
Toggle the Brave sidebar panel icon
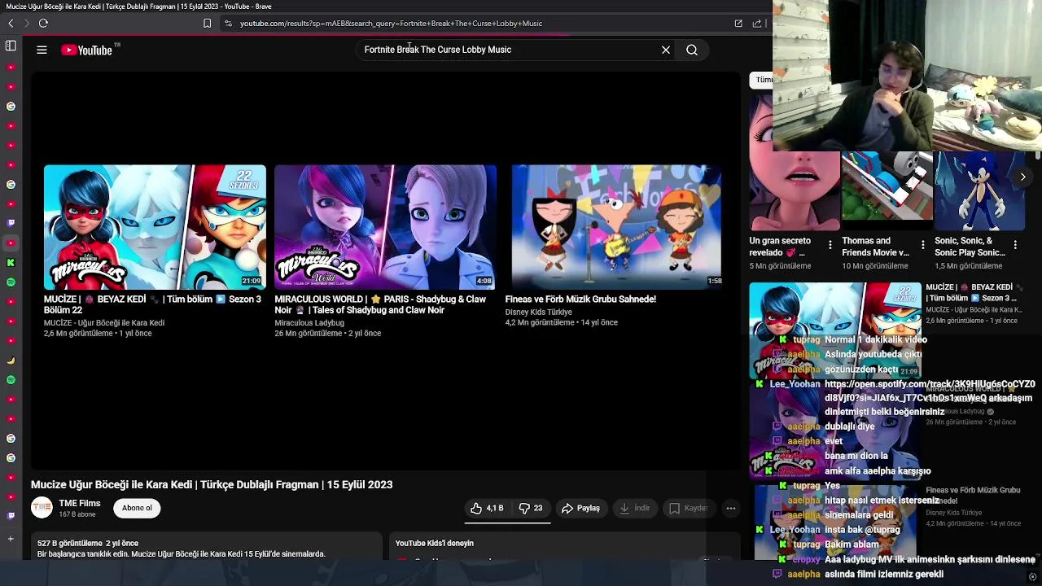[11, 46]
